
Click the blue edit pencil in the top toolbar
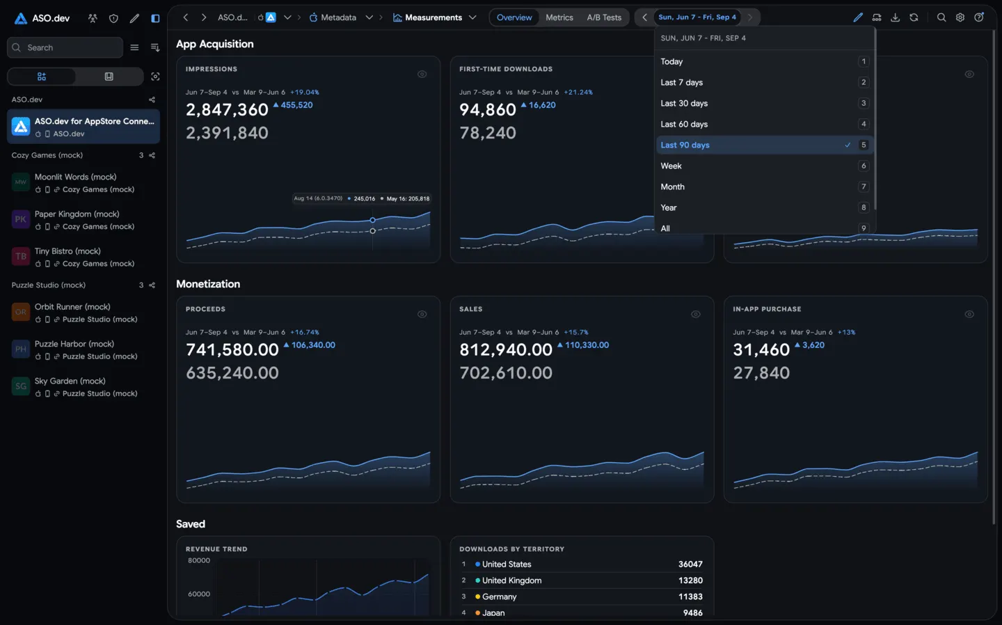click(858, 17)
